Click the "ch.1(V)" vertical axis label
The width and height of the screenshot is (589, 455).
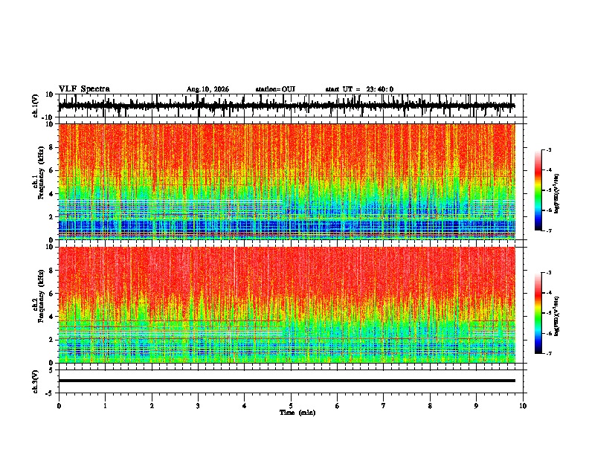click(x=36, y=106)
